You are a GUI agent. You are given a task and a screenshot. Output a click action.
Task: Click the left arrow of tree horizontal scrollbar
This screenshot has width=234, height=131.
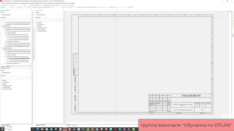tap(1, 65)
